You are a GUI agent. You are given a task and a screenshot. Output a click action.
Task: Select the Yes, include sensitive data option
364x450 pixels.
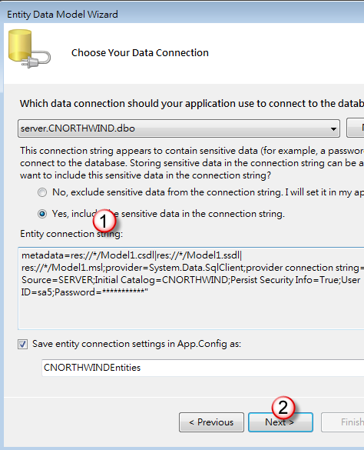(x=42, y=214)
